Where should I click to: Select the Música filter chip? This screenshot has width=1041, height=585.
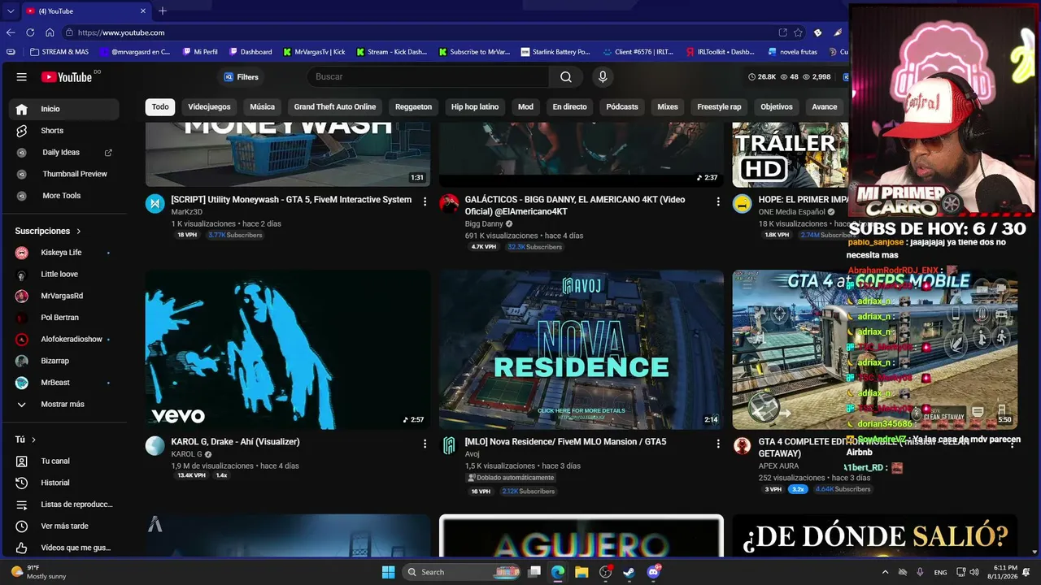(262, 106)
